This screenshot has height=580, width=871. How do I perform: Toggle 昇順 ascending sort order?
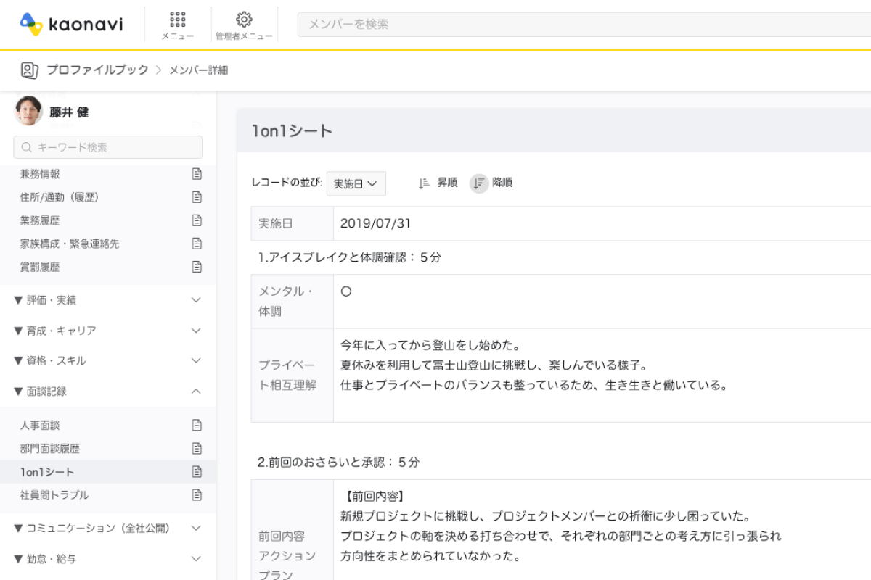point(436,182)
